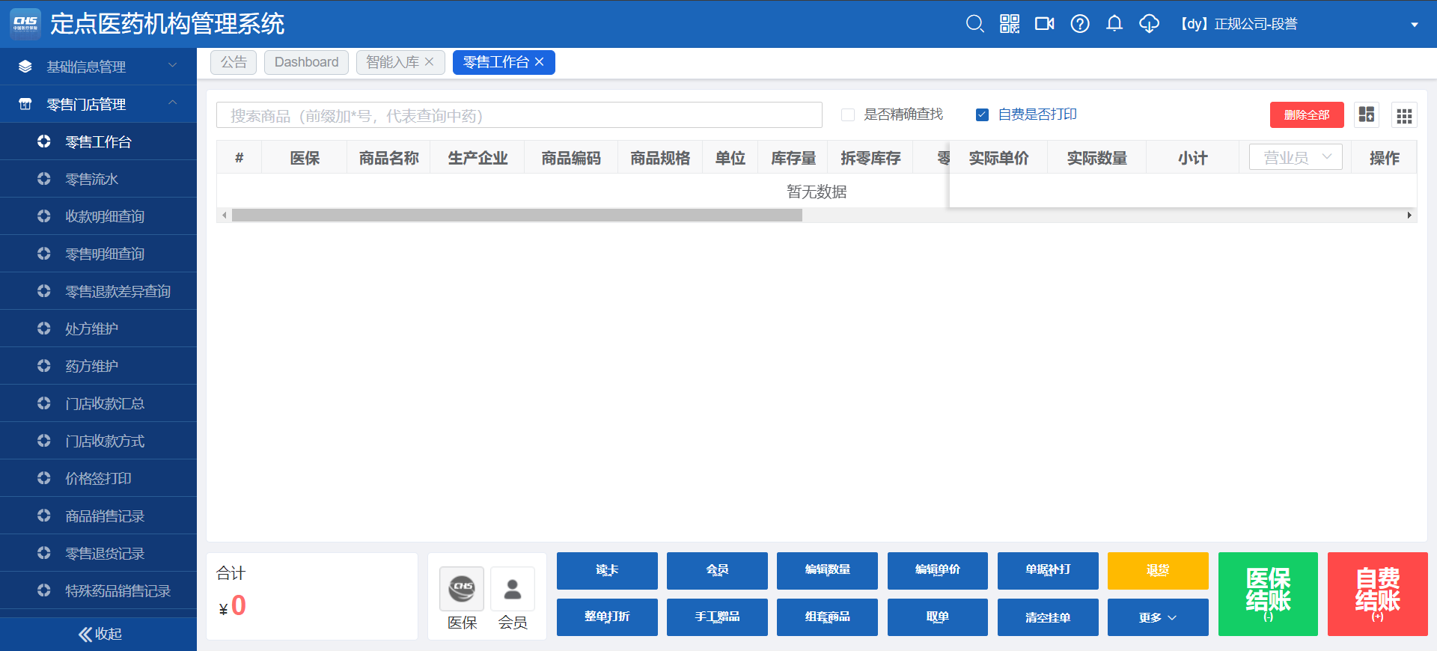1437x651 pixels.
Task: Click the red 删除全部 button
Action: tap(1307, 114)
